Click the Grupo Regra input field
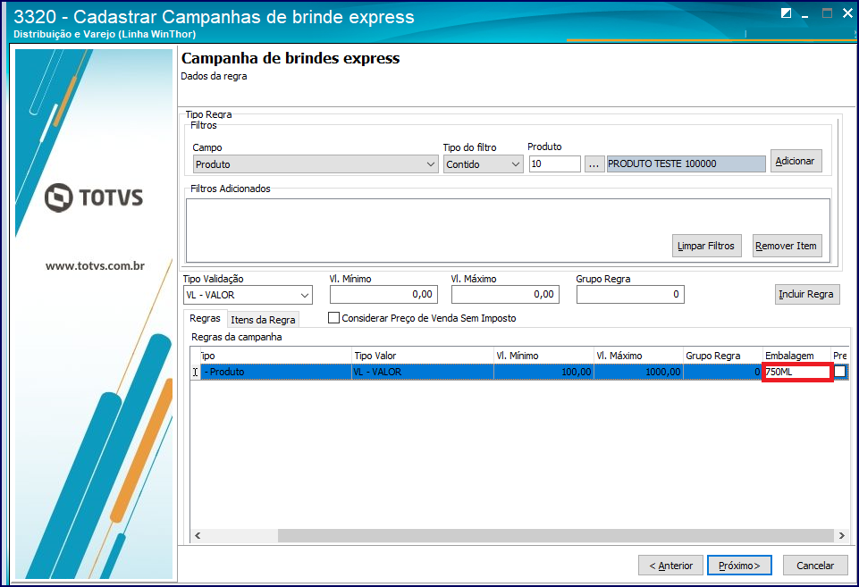 coord(630,295)
